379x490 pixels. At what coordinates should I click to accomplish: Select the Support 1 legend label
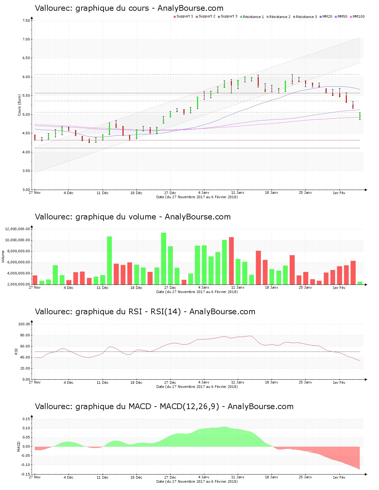pos(185,16)
